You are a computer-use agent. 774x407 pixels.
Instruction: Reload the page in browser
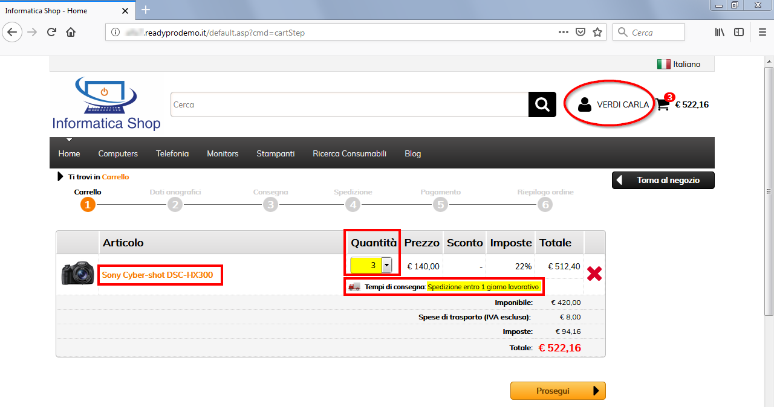(52, 32)
